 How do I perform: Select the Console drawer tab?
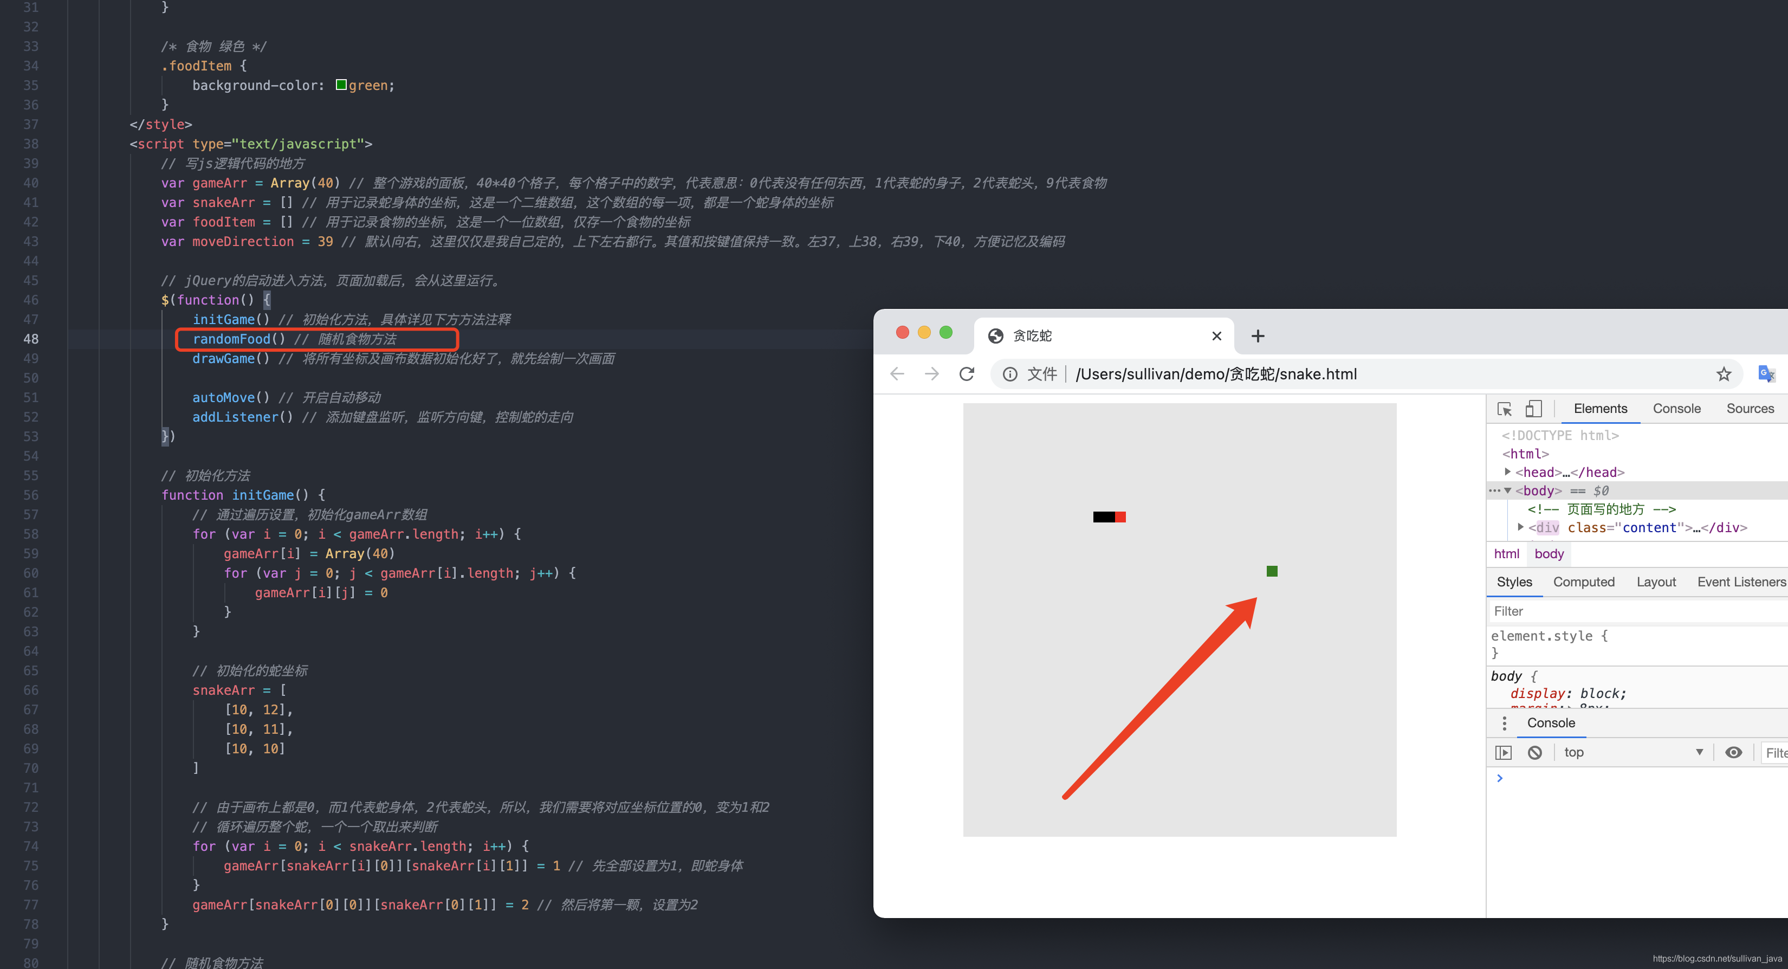1551,723
